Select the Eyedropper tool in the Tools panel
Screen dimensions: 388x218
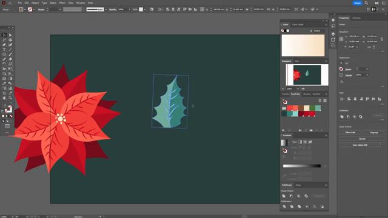click(x=4, y=84)
